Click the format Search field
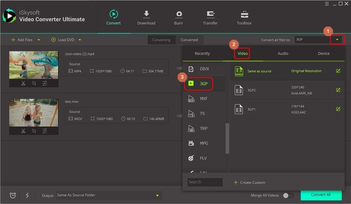The height and width of the screenshot is (204, 351). tap(205, 182)
